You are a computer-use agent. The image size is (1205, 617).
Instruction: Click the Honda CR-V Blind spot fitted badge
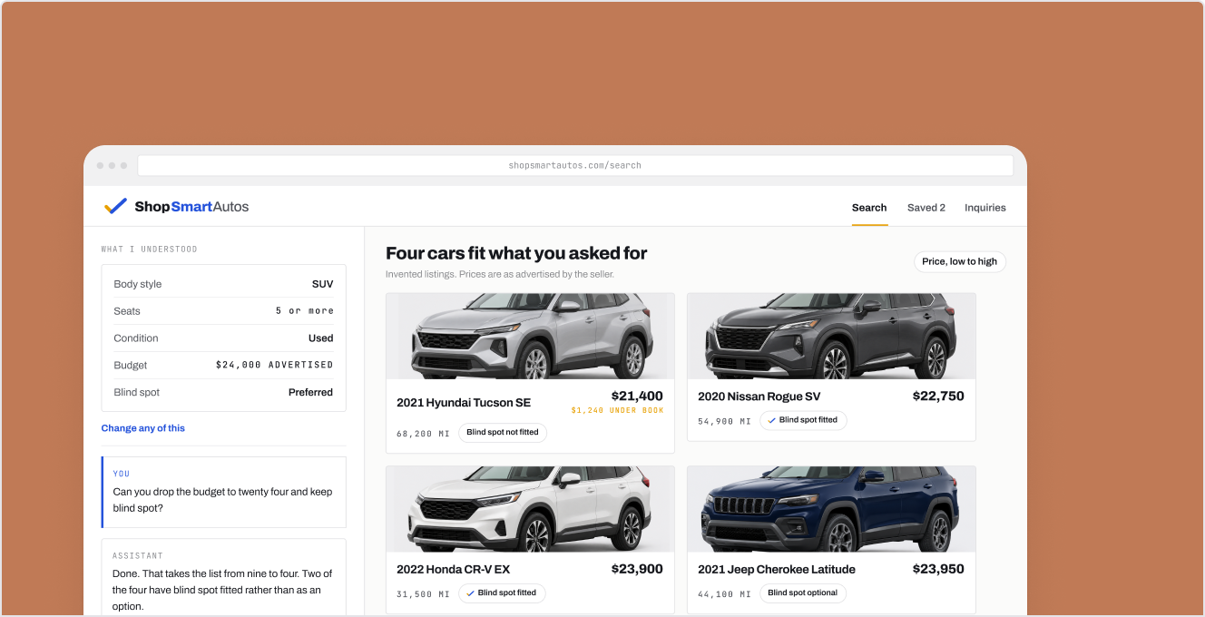(x=502, y=593)
